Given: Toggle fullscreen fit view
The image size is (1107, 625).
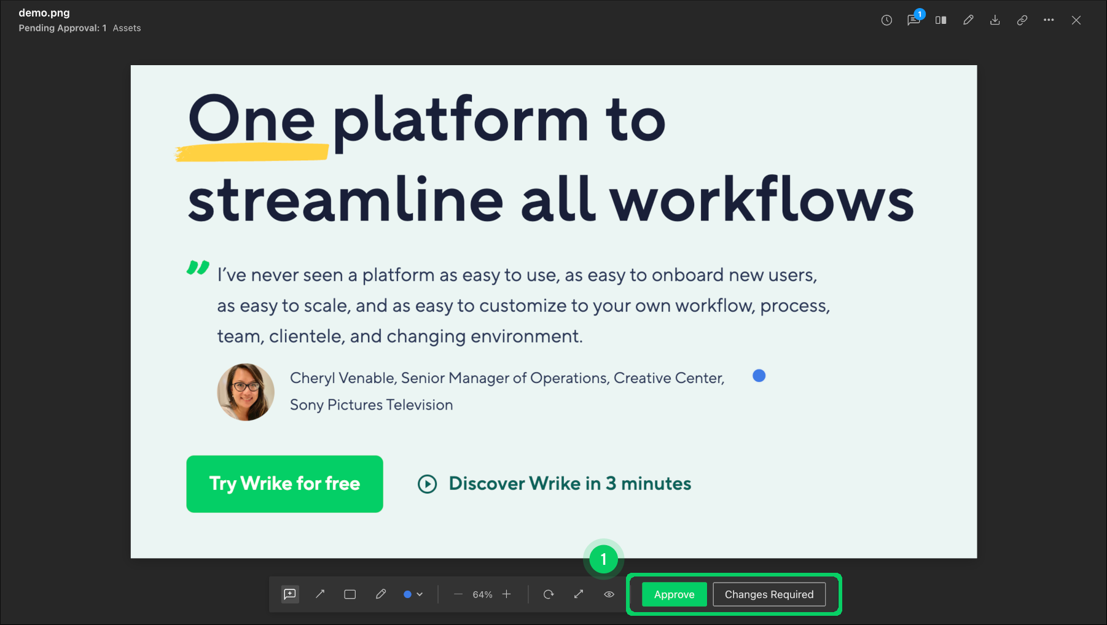Looking at the screenshot, I should point(579,594).
